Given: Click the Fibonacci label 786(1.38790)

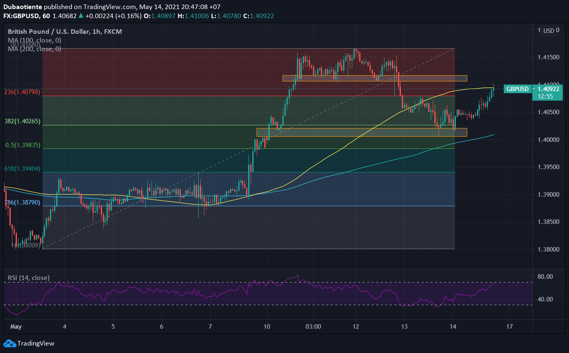Looking at the screenshot, I should click(22, 202).
